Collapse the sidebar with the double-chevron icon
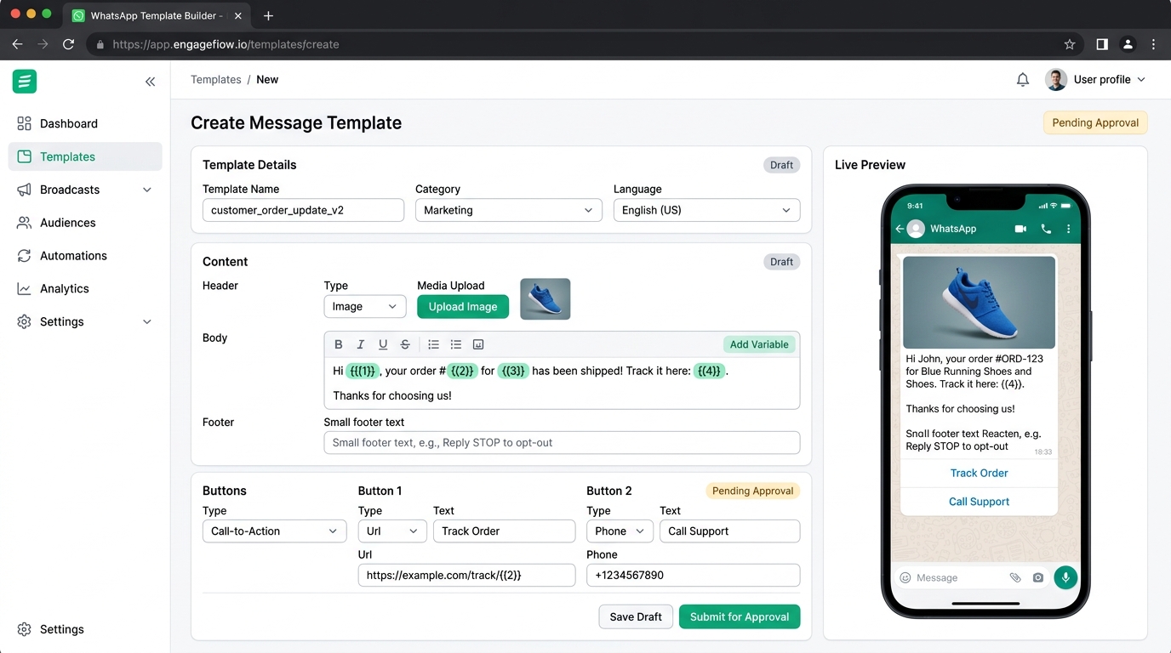This screenshot has height=653, width=1171. point(150,82)
